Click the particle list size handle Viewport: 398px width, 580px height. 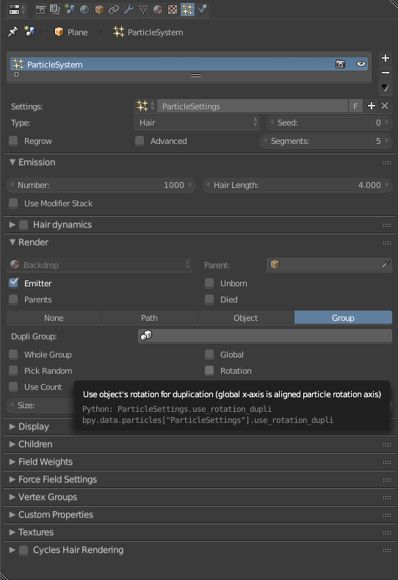196,76
